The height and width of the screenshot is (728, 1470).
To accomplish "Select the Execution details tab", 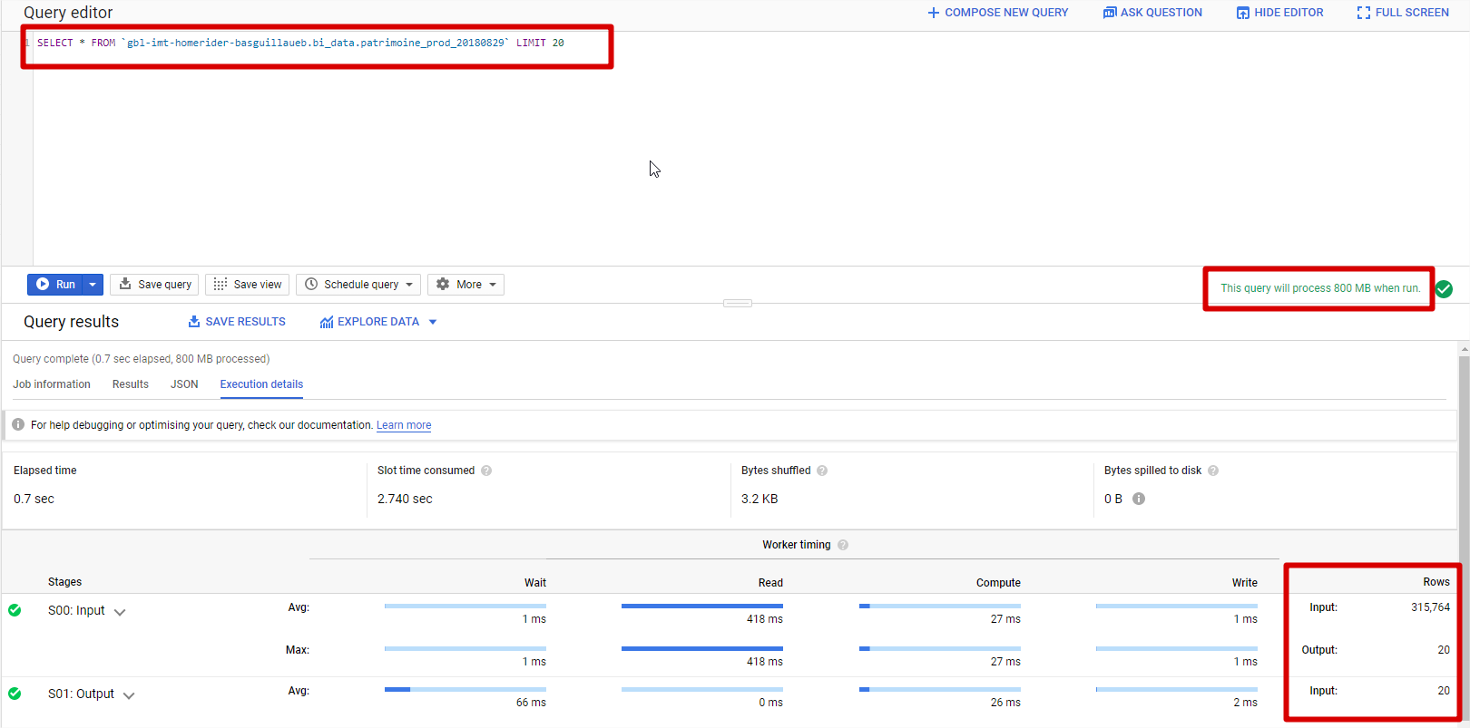I will (261, 384).
